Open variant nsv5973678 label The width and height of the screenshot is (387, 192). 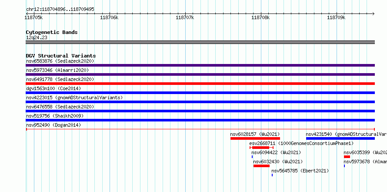365,162
